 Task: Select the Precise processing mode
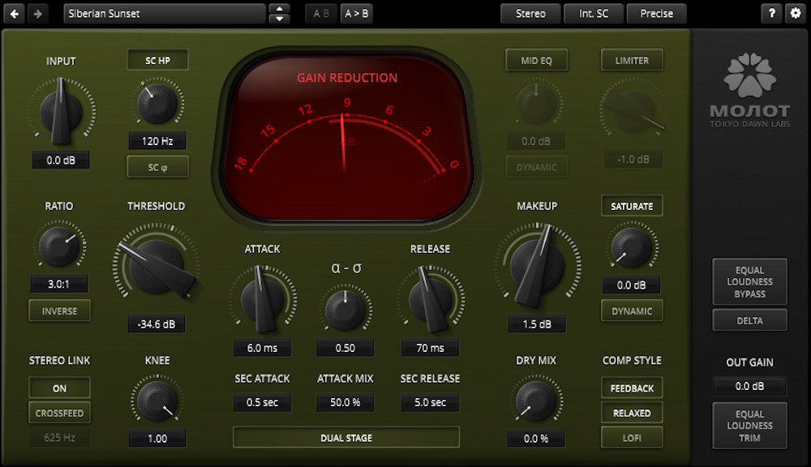656,13
